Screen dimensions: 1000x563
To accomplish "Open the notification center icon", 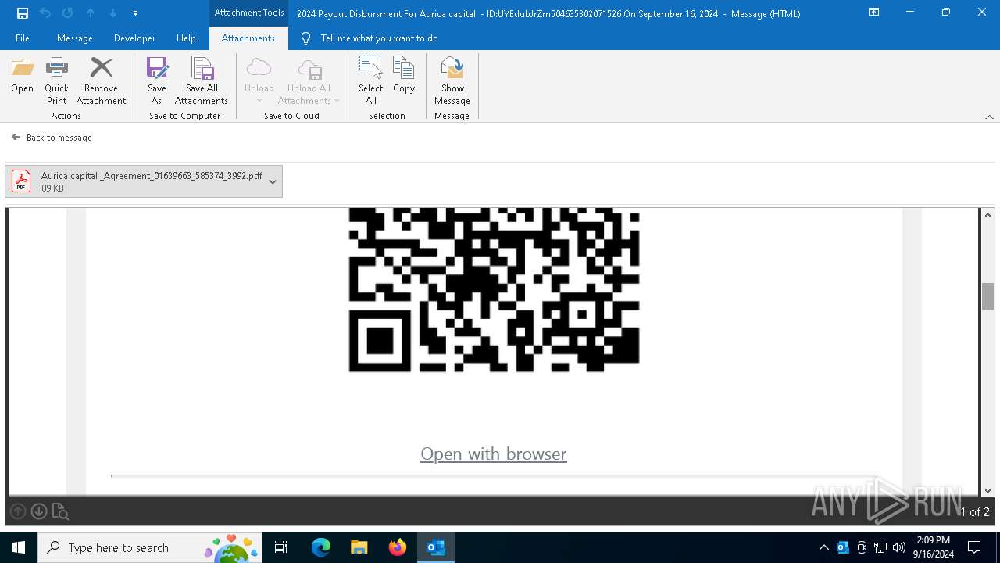I will tap(974, 547).
